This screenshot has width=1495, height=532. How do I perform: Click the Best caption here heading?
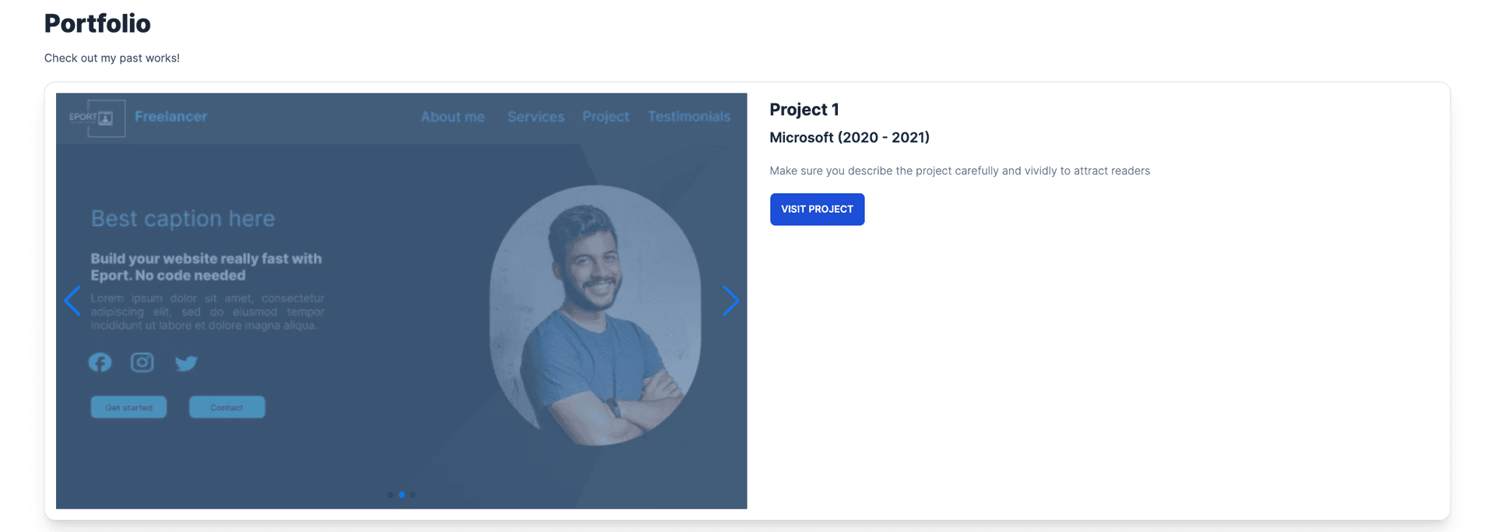point(183,219)
